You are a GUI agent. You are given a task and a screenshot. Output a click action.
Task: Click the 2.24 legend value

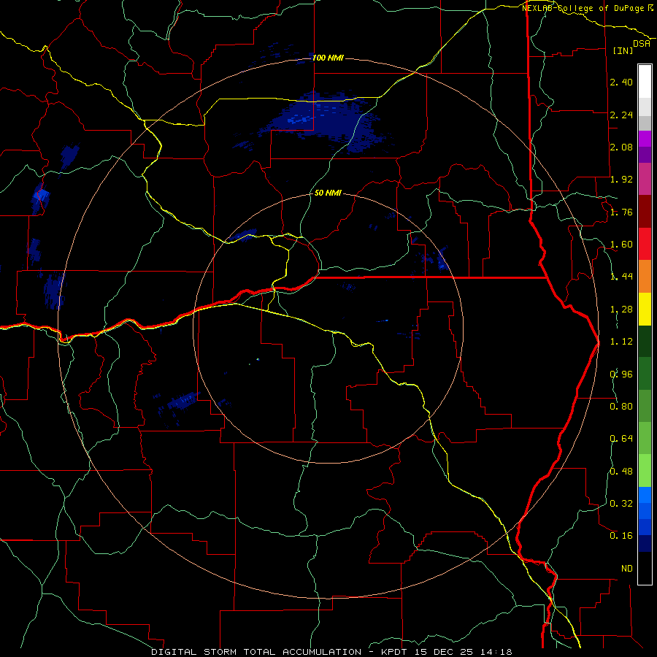[621, 115]
